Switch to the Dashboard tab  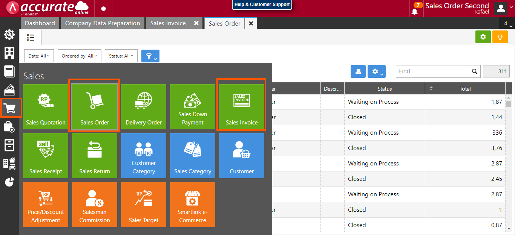tap(40, 23)
